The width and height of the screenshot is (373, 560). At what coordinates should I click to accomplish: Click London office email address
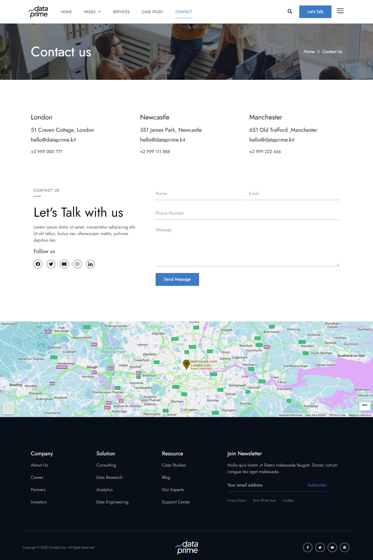[x=54, y=140]
